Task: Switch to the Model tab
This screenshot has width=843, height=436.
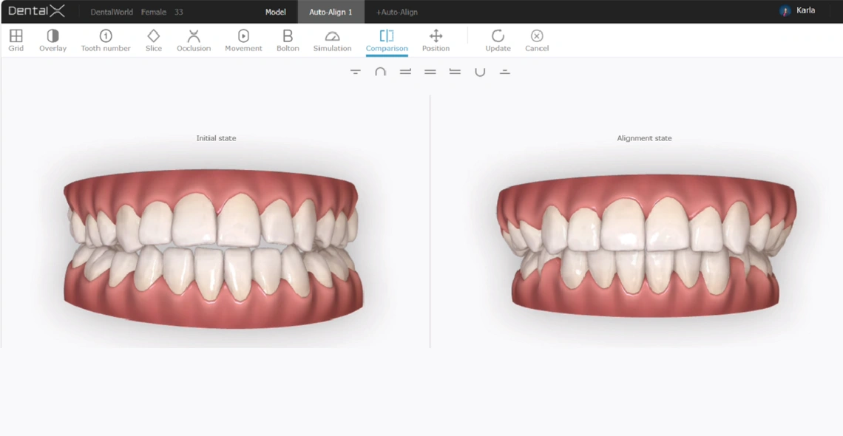Action: pos(275,12)
